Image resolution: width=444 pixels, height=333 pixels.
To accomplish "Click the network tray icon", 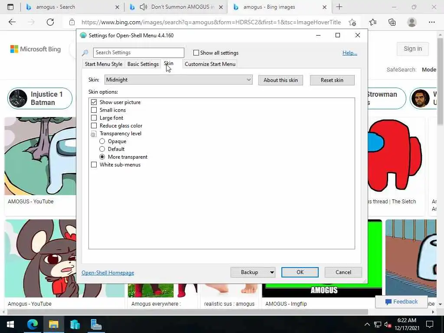I will 378,324.
